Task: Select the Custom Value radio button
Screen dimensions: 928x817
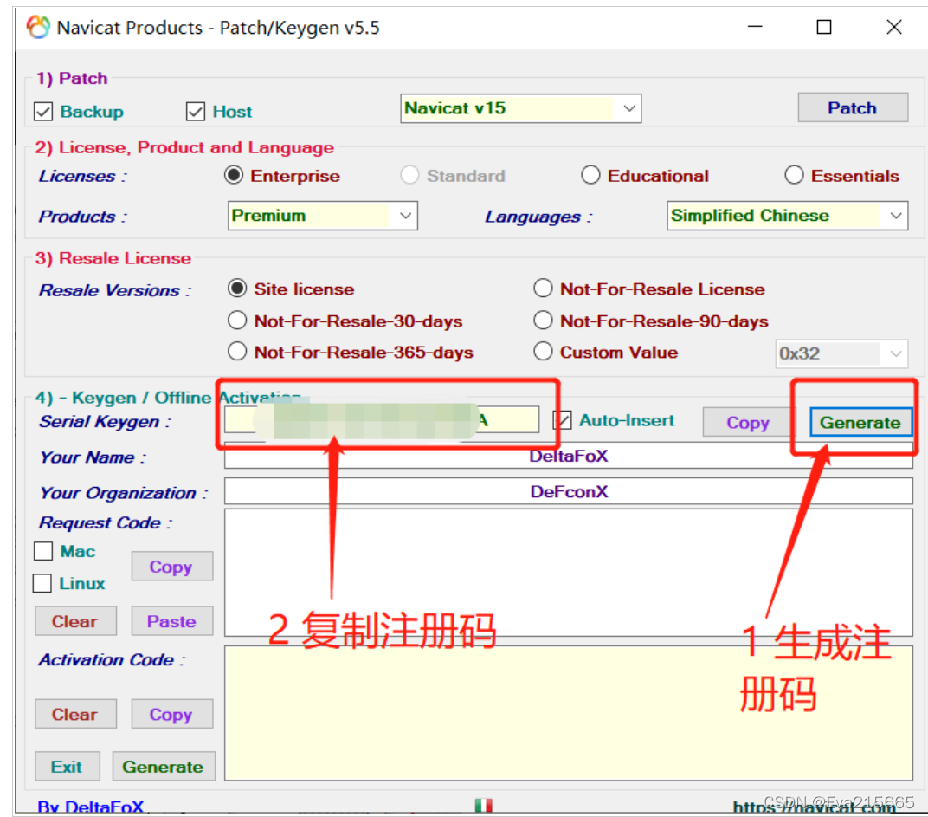Action: tap(543, 352)
